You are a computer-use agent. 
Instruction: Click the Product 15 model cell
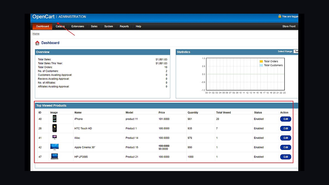click(132, 147)
